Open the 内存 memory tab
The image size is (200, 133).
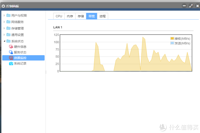(x=70, y=16)
